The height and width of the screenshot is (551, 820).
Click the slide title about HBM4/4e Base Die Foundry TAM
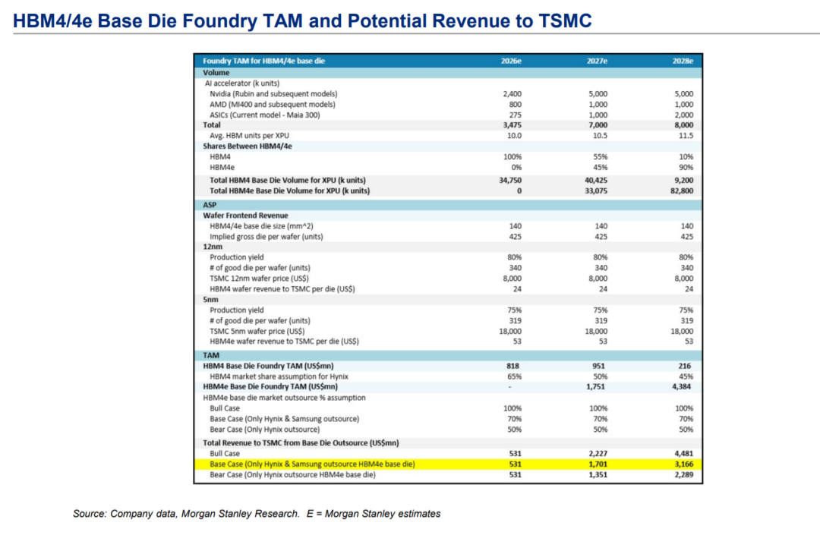click(302, 21)
